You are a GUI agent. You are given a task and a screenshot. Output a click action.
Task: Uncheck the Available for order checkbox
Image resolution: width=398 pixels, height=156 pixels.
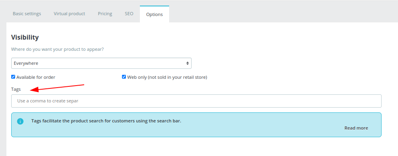(13, 77)
